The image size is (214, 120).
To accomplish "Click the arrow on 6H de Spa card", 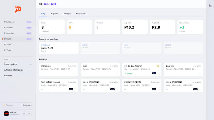I will point(158,73).
